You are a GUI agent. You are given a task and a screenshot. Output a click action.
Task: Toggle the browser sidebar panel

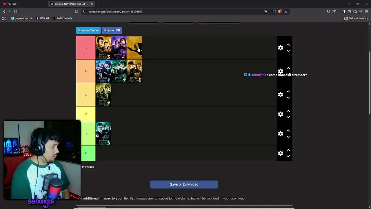tap(343, 12)
